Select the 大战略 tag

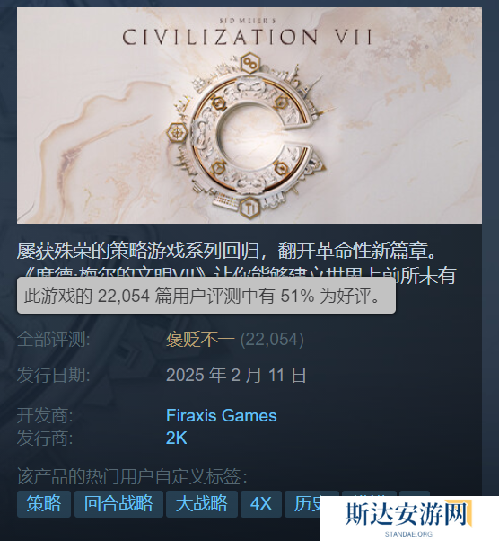[202, 504]
